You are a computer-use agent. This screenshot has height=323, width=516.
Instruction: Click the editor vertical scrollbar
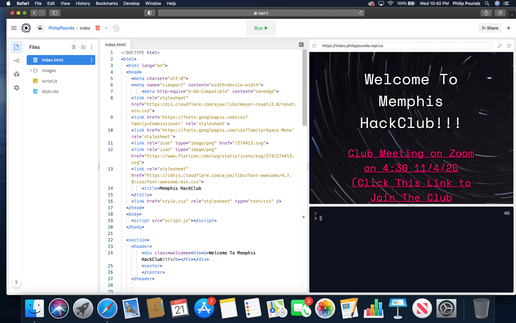(305, 88)
